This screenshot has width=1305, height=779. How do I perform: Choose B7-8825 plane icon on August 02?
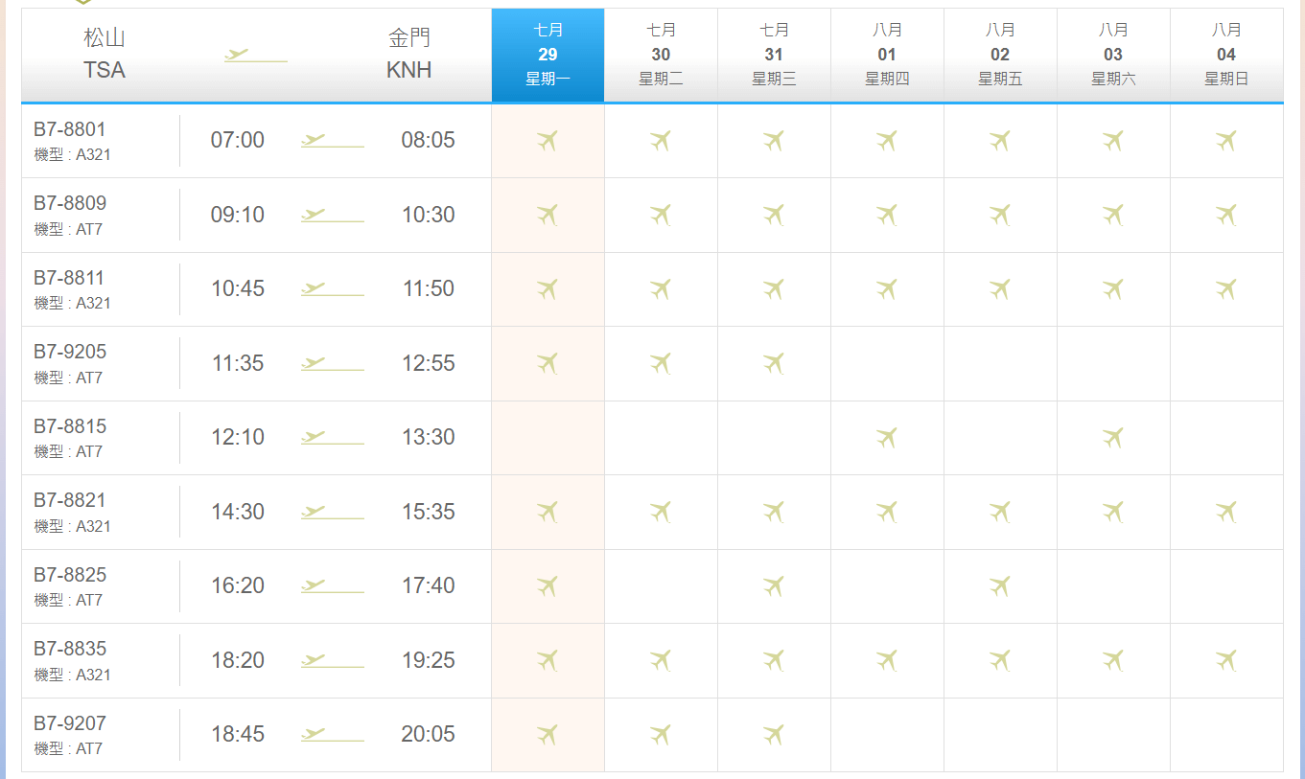pyautogui.click(x=1000, y=585)
